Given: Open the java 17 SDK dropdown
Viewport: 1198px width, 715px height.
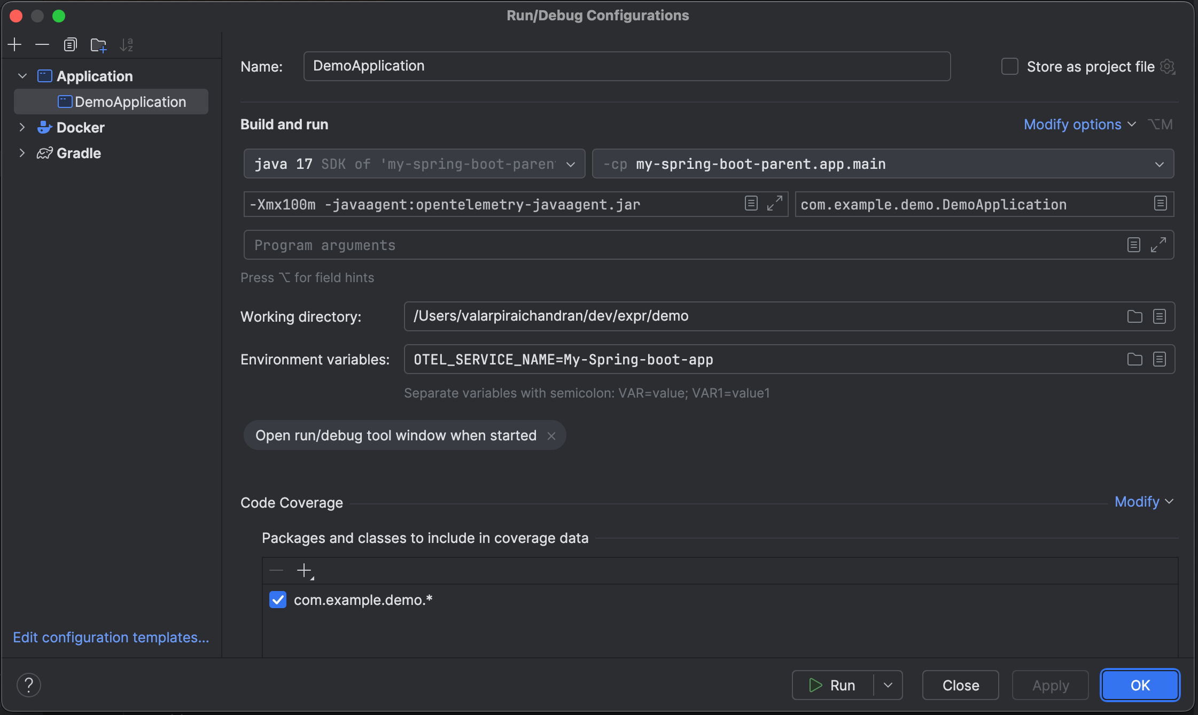Looking at the screenshot, I should point(571,164).
